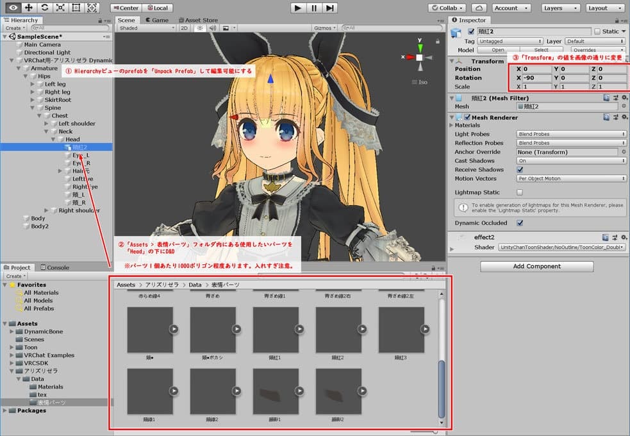Open the cloud services icon
The height and width of the screenshot is (436, 630).
pyautogui.click(x=479, y=8)
